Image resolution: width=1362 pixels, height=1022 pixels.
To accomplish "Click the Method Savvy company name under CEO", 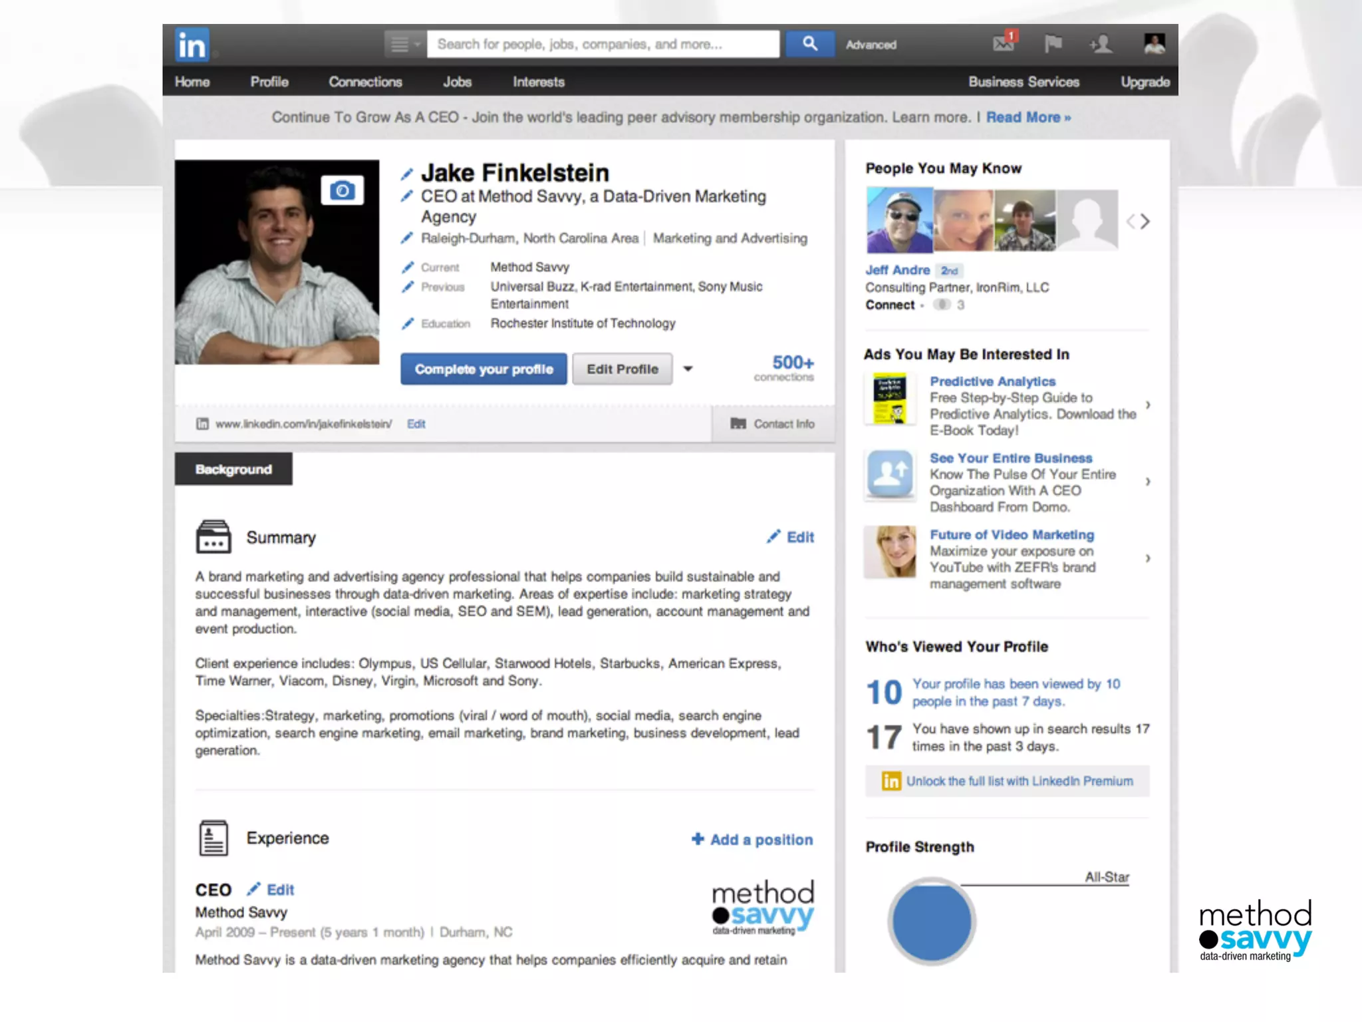I will pyautogui.click(x=241, y=912).
